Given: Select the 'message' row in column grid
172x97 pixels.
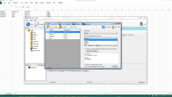Looking at the screenshot, I should coord(63,36).
